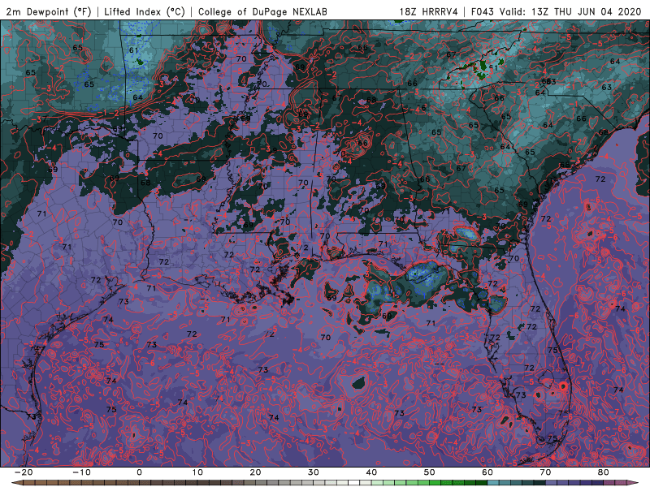Click the '18Z HRRRV4' model run label
Screen dimensions: 650x487
(x=429, y=11)
